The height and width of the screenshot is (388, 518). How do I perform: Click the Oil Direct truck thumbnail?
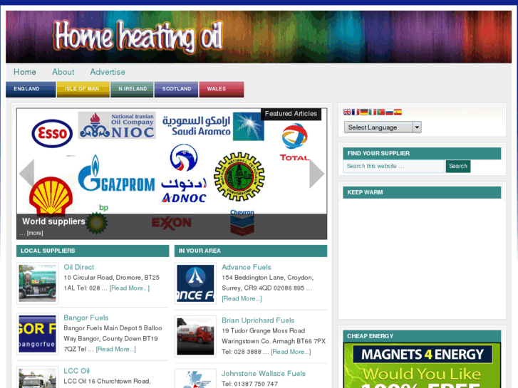pyautogui.click(x=37, y=283)
